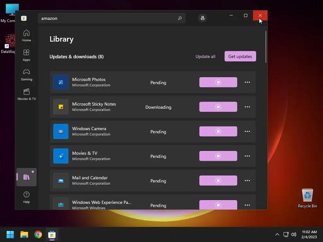Image resolution: width=323 pixels, height=242 pixels.
Task: Click the Microsoft Store taskbar icon
Action: [52, 234]
